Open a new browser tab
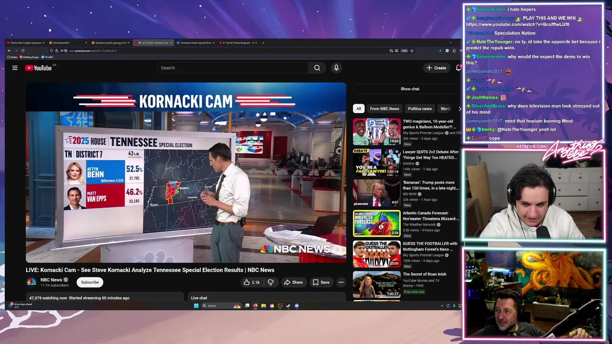Viewport: 612px width, 344px height. 263,43
